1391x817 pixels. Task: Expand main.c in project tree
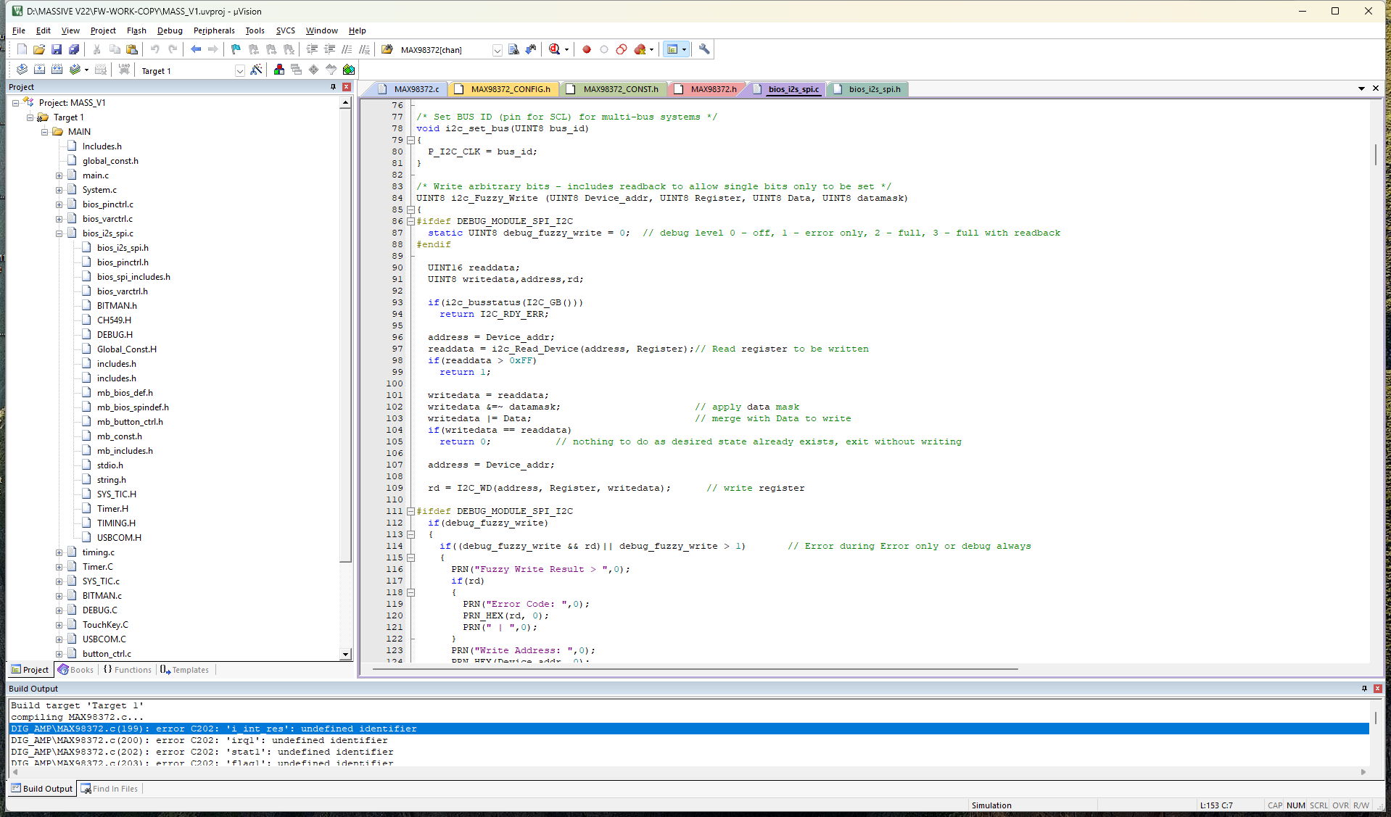59,175
